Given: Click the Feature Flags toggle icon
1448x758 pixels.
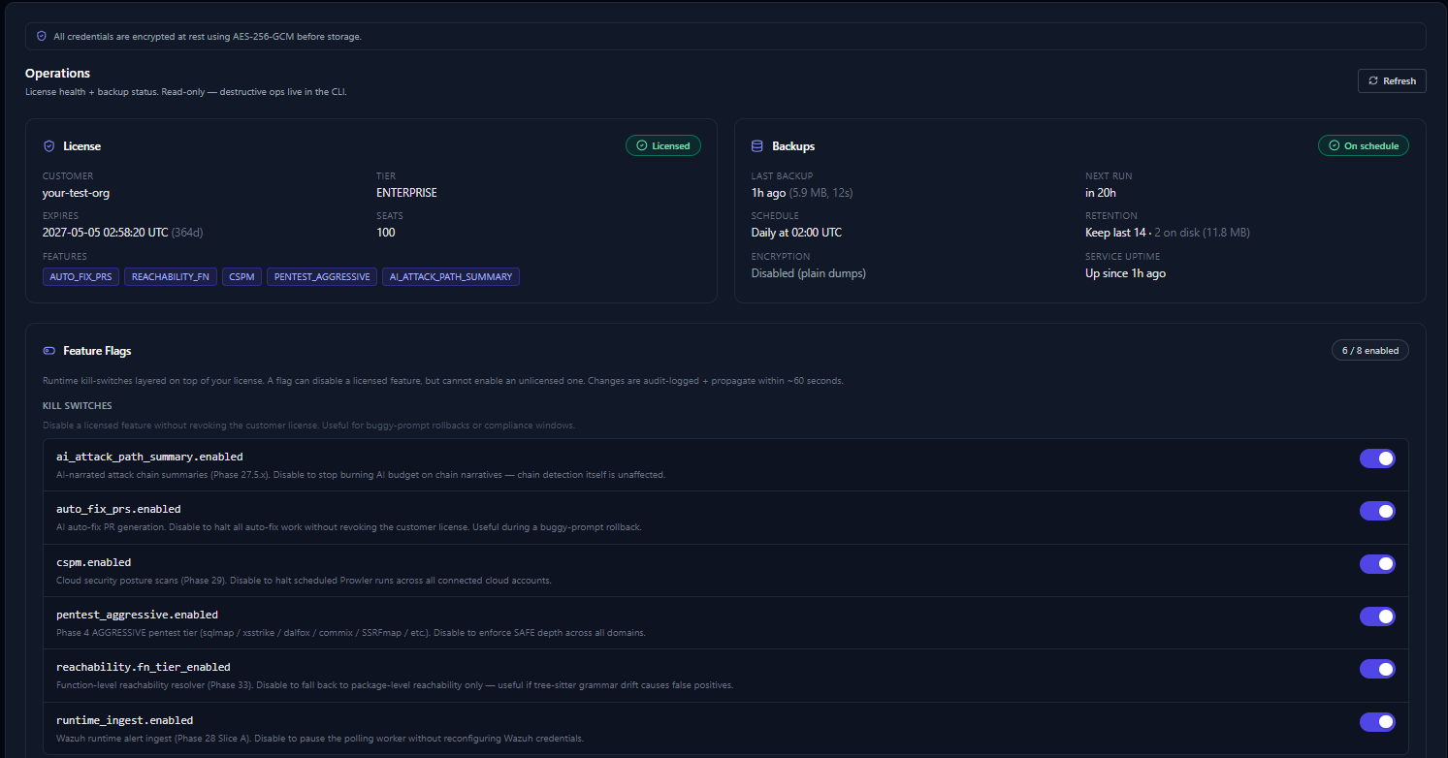Looking at the screenshot, I should click(48, 350).
